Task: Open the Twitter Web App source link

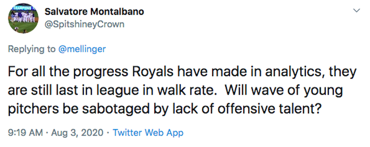Action: point(148,132)
